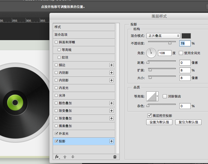Click the trash delete-effect icon
The height and width of the screenshot is (164, 208).
point(115,157)
